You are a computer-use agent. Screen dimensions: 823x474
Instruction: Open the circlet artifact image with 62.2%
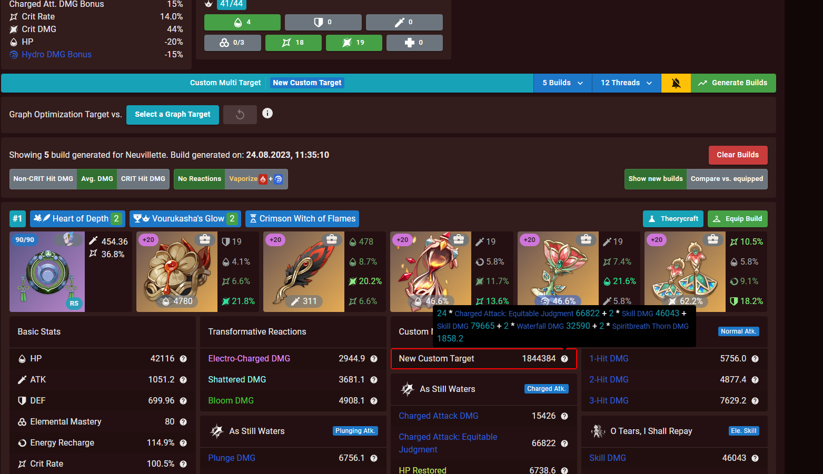point(685,271)
